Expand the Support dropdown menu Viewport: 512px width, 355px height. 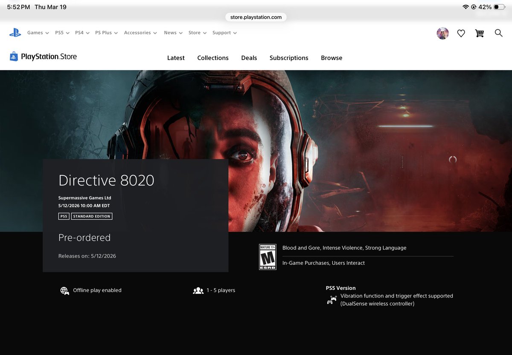tap(225, 33)
